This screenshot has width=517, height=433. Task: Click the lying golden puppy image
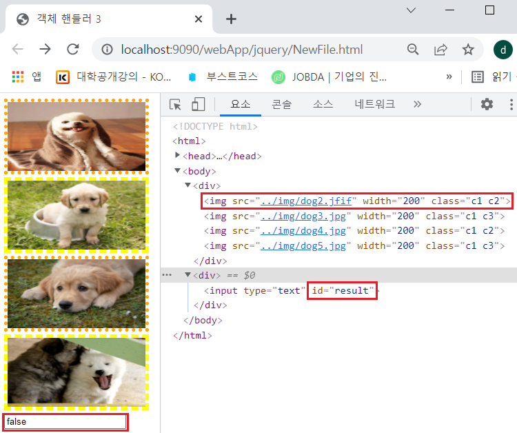pyautogui.click(x=77, y=294)
